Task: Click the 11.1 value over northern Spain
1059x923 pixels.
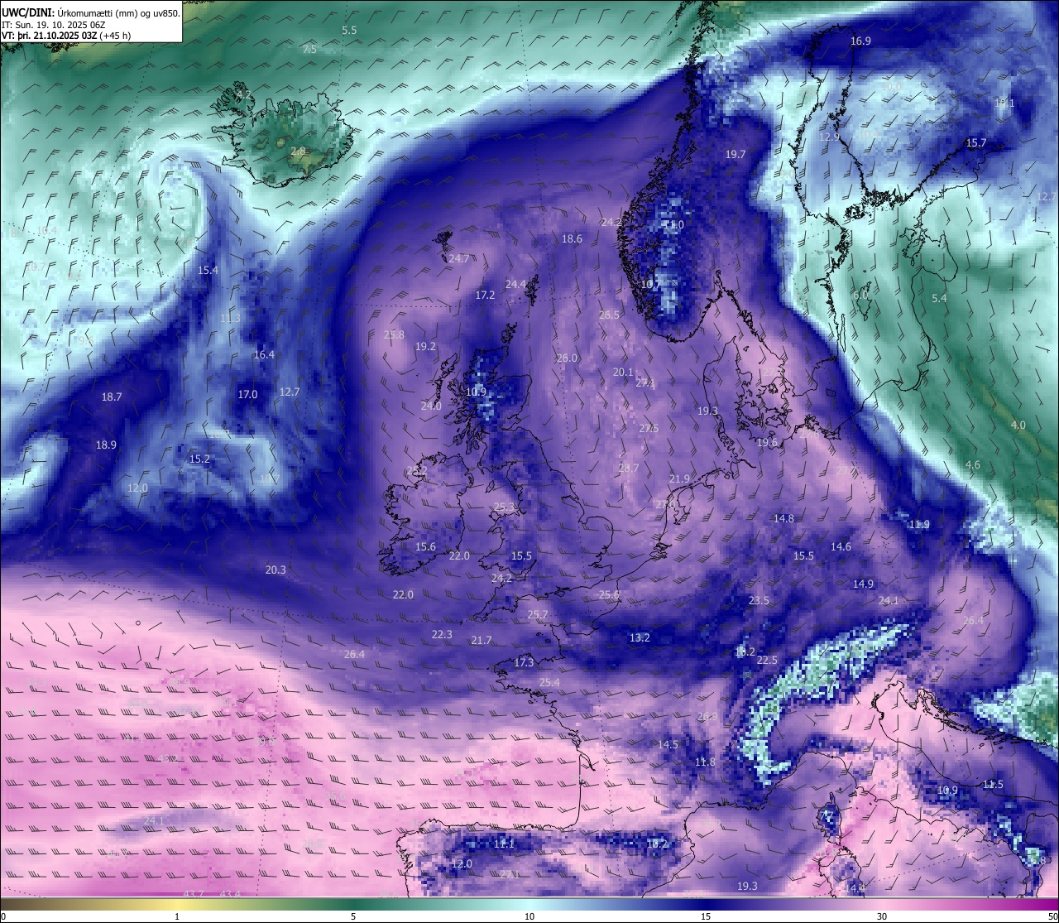Action: (504, 844)
